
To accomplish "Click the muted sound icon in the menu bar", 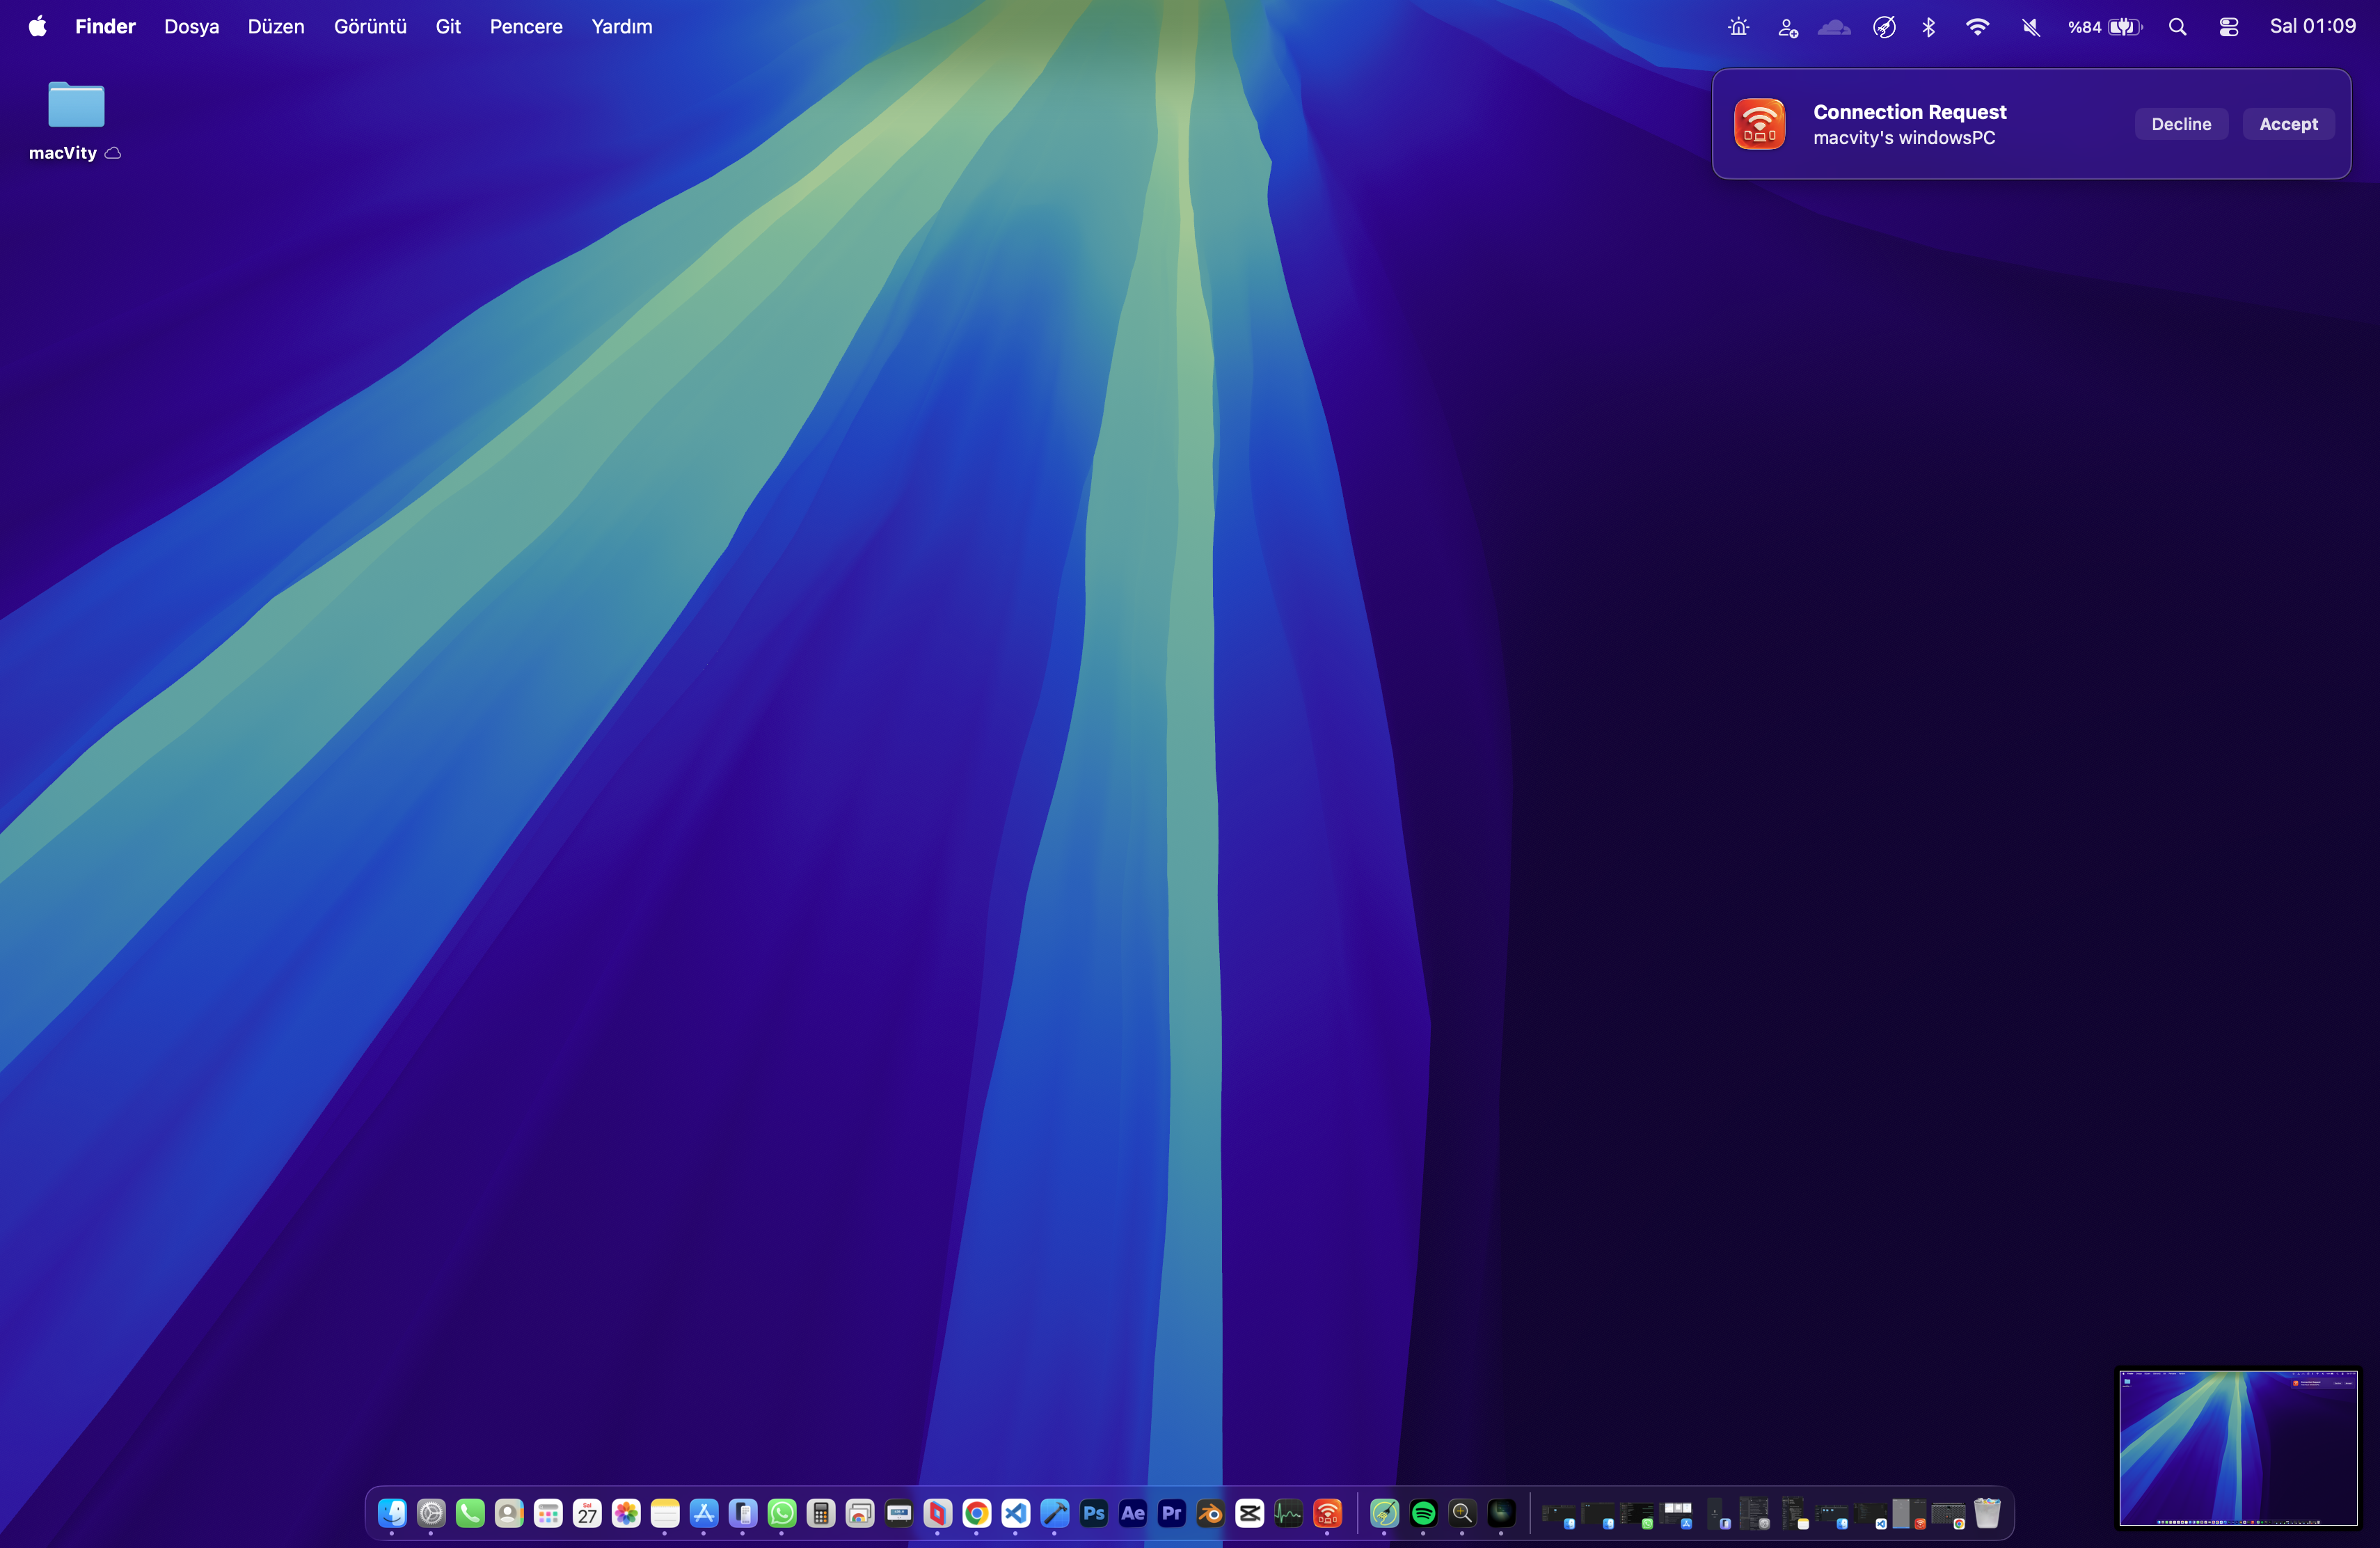I will (x=2030, y=27).
